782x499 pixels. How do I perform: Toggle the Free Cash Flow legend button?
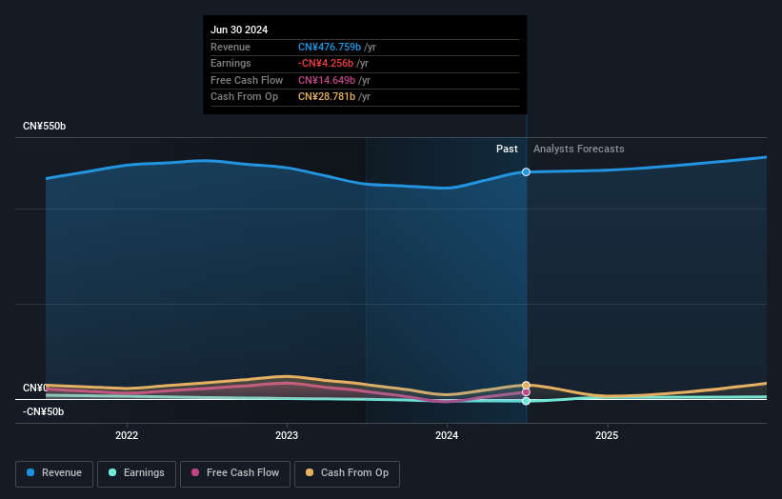tap(235, 473)
